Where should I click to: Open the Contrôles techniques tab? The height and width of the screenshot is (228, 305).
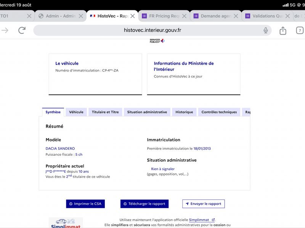[x=219, y=112]
